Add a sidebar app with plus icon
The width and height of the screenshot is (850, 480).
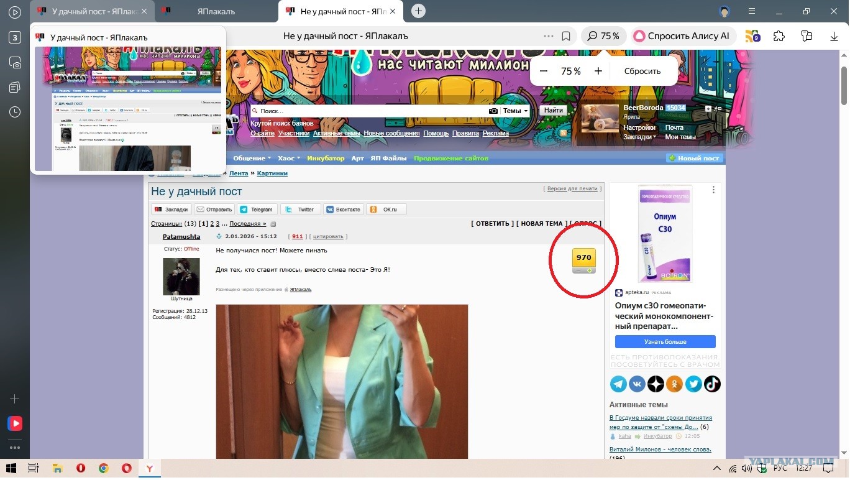(x=15, y=399)
